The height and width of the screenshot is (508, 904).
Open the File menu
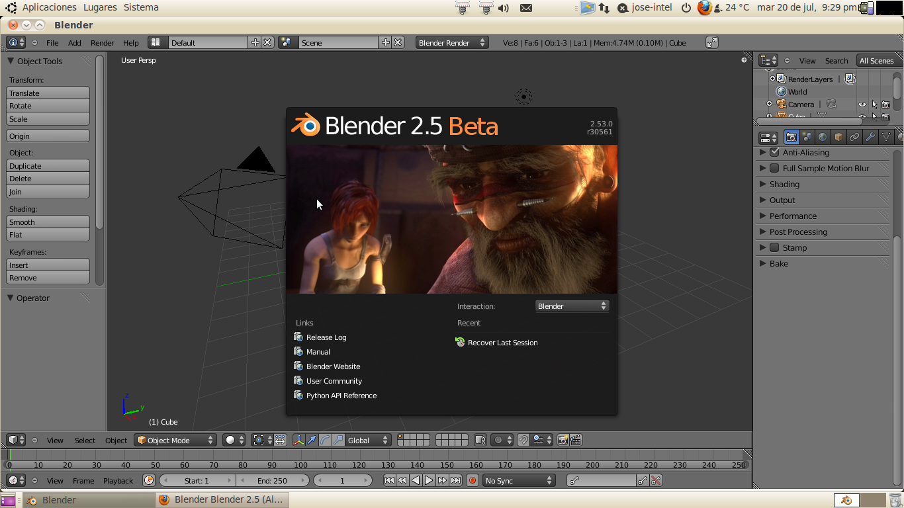click(x=52, y=42)
